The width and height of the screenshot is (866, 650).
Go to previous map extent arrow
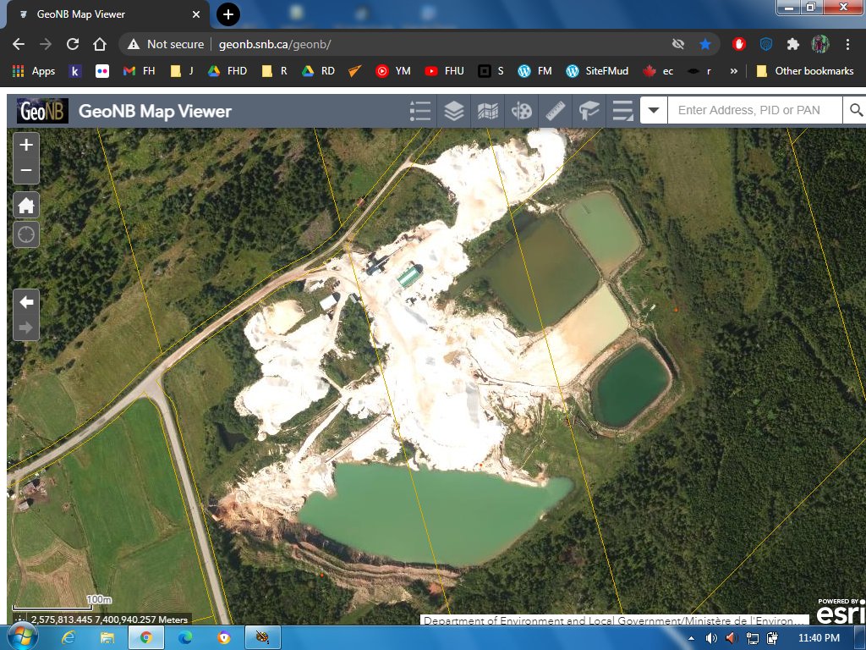pyautogui.click(x=26, y=302)
